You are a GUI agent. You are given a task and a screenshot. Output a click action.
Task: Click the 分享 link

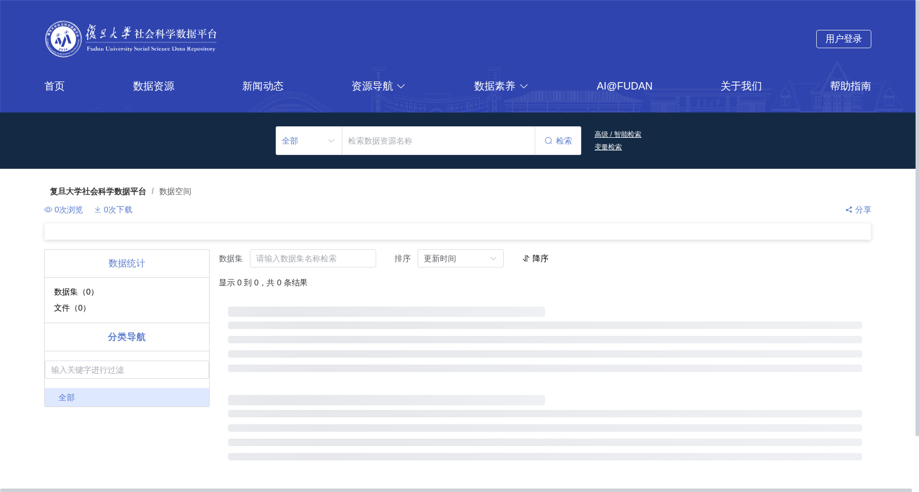pyautogui.click(x=859, y=210)
